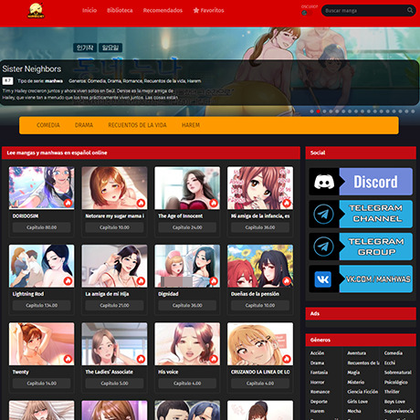Select the first carousel dot

coord(311,111)
